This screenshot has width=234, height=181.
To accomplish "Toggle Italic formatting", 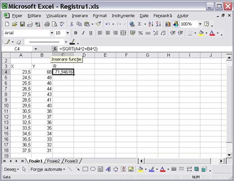I will [83, 33].
